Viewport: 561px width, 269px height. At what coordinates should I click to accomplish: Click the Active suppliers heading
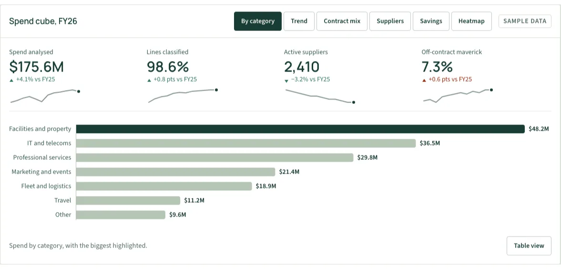tap(306, 52)
